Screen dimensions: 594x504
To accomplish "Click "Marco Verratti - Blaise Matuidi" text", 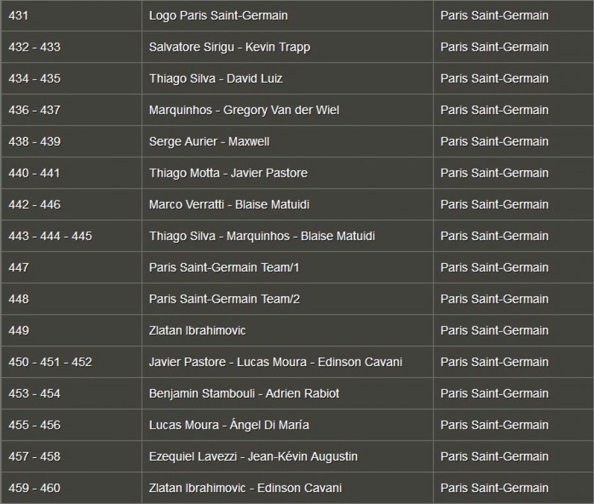I will click(x=229, y=205).
